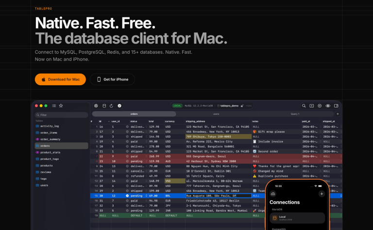Open paid_at stepper in first data row
Screen dimensions: 373x230
pos(321,127)
